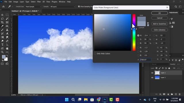Select the Frame tool

point(7,22)
